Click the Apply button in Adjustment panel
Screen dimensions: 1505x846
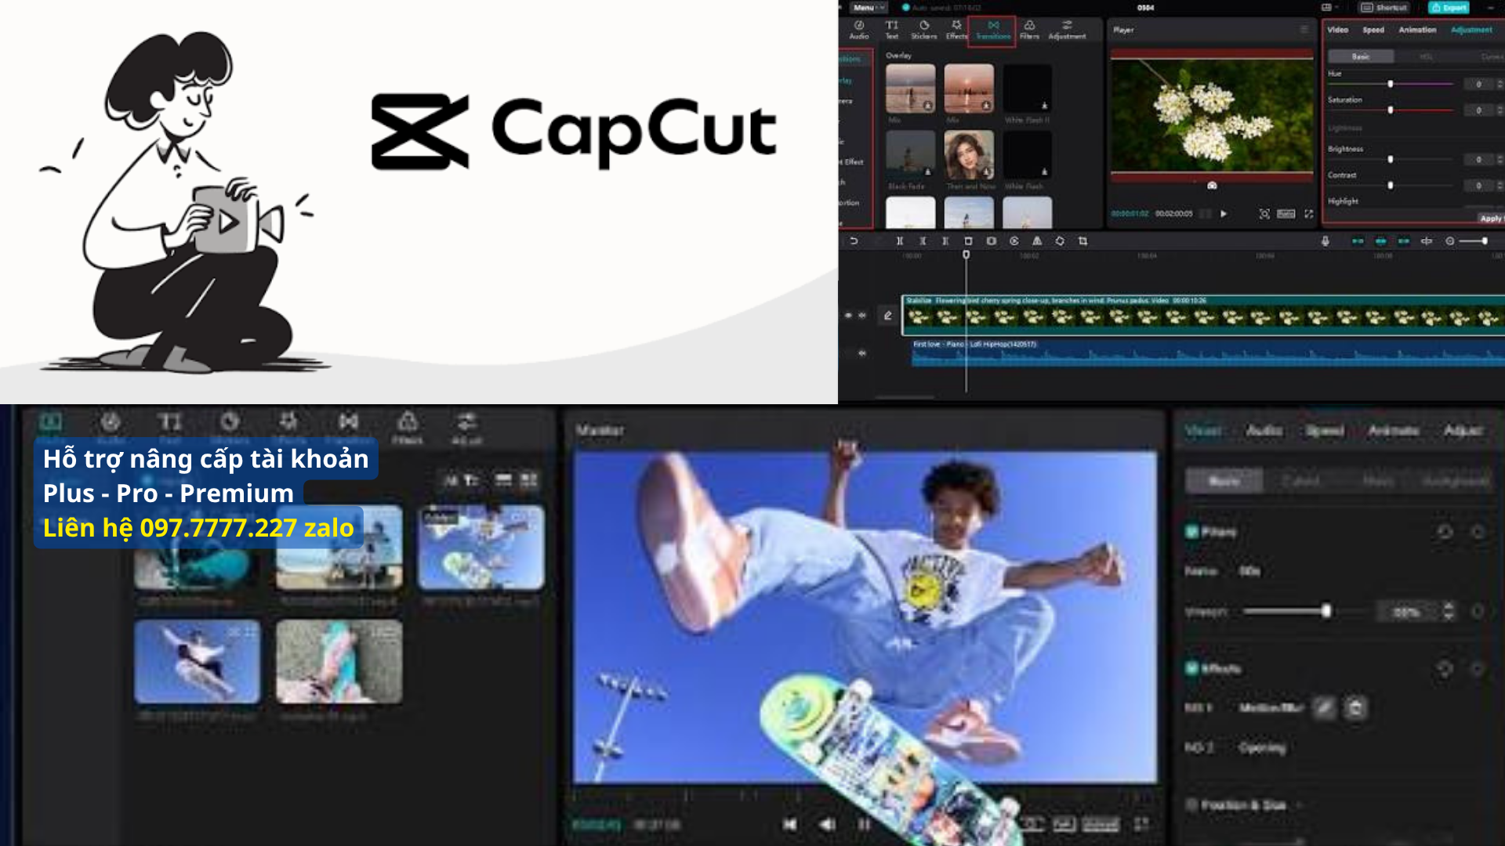tap(1491, 219)
